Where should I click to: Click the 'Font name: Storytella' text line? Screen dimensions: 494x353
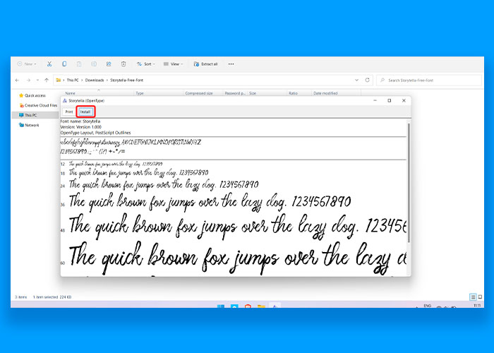point(80,121)
